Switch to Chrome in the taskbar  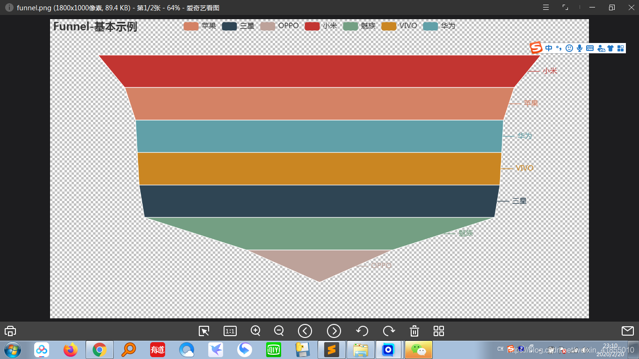[99, 349]
